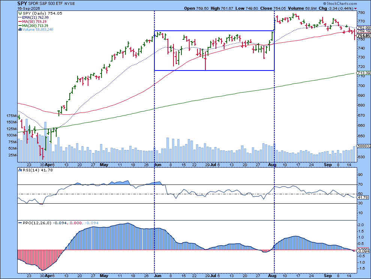
Task: Click the 630 price scale label
Action: click(x=362, y=157)
